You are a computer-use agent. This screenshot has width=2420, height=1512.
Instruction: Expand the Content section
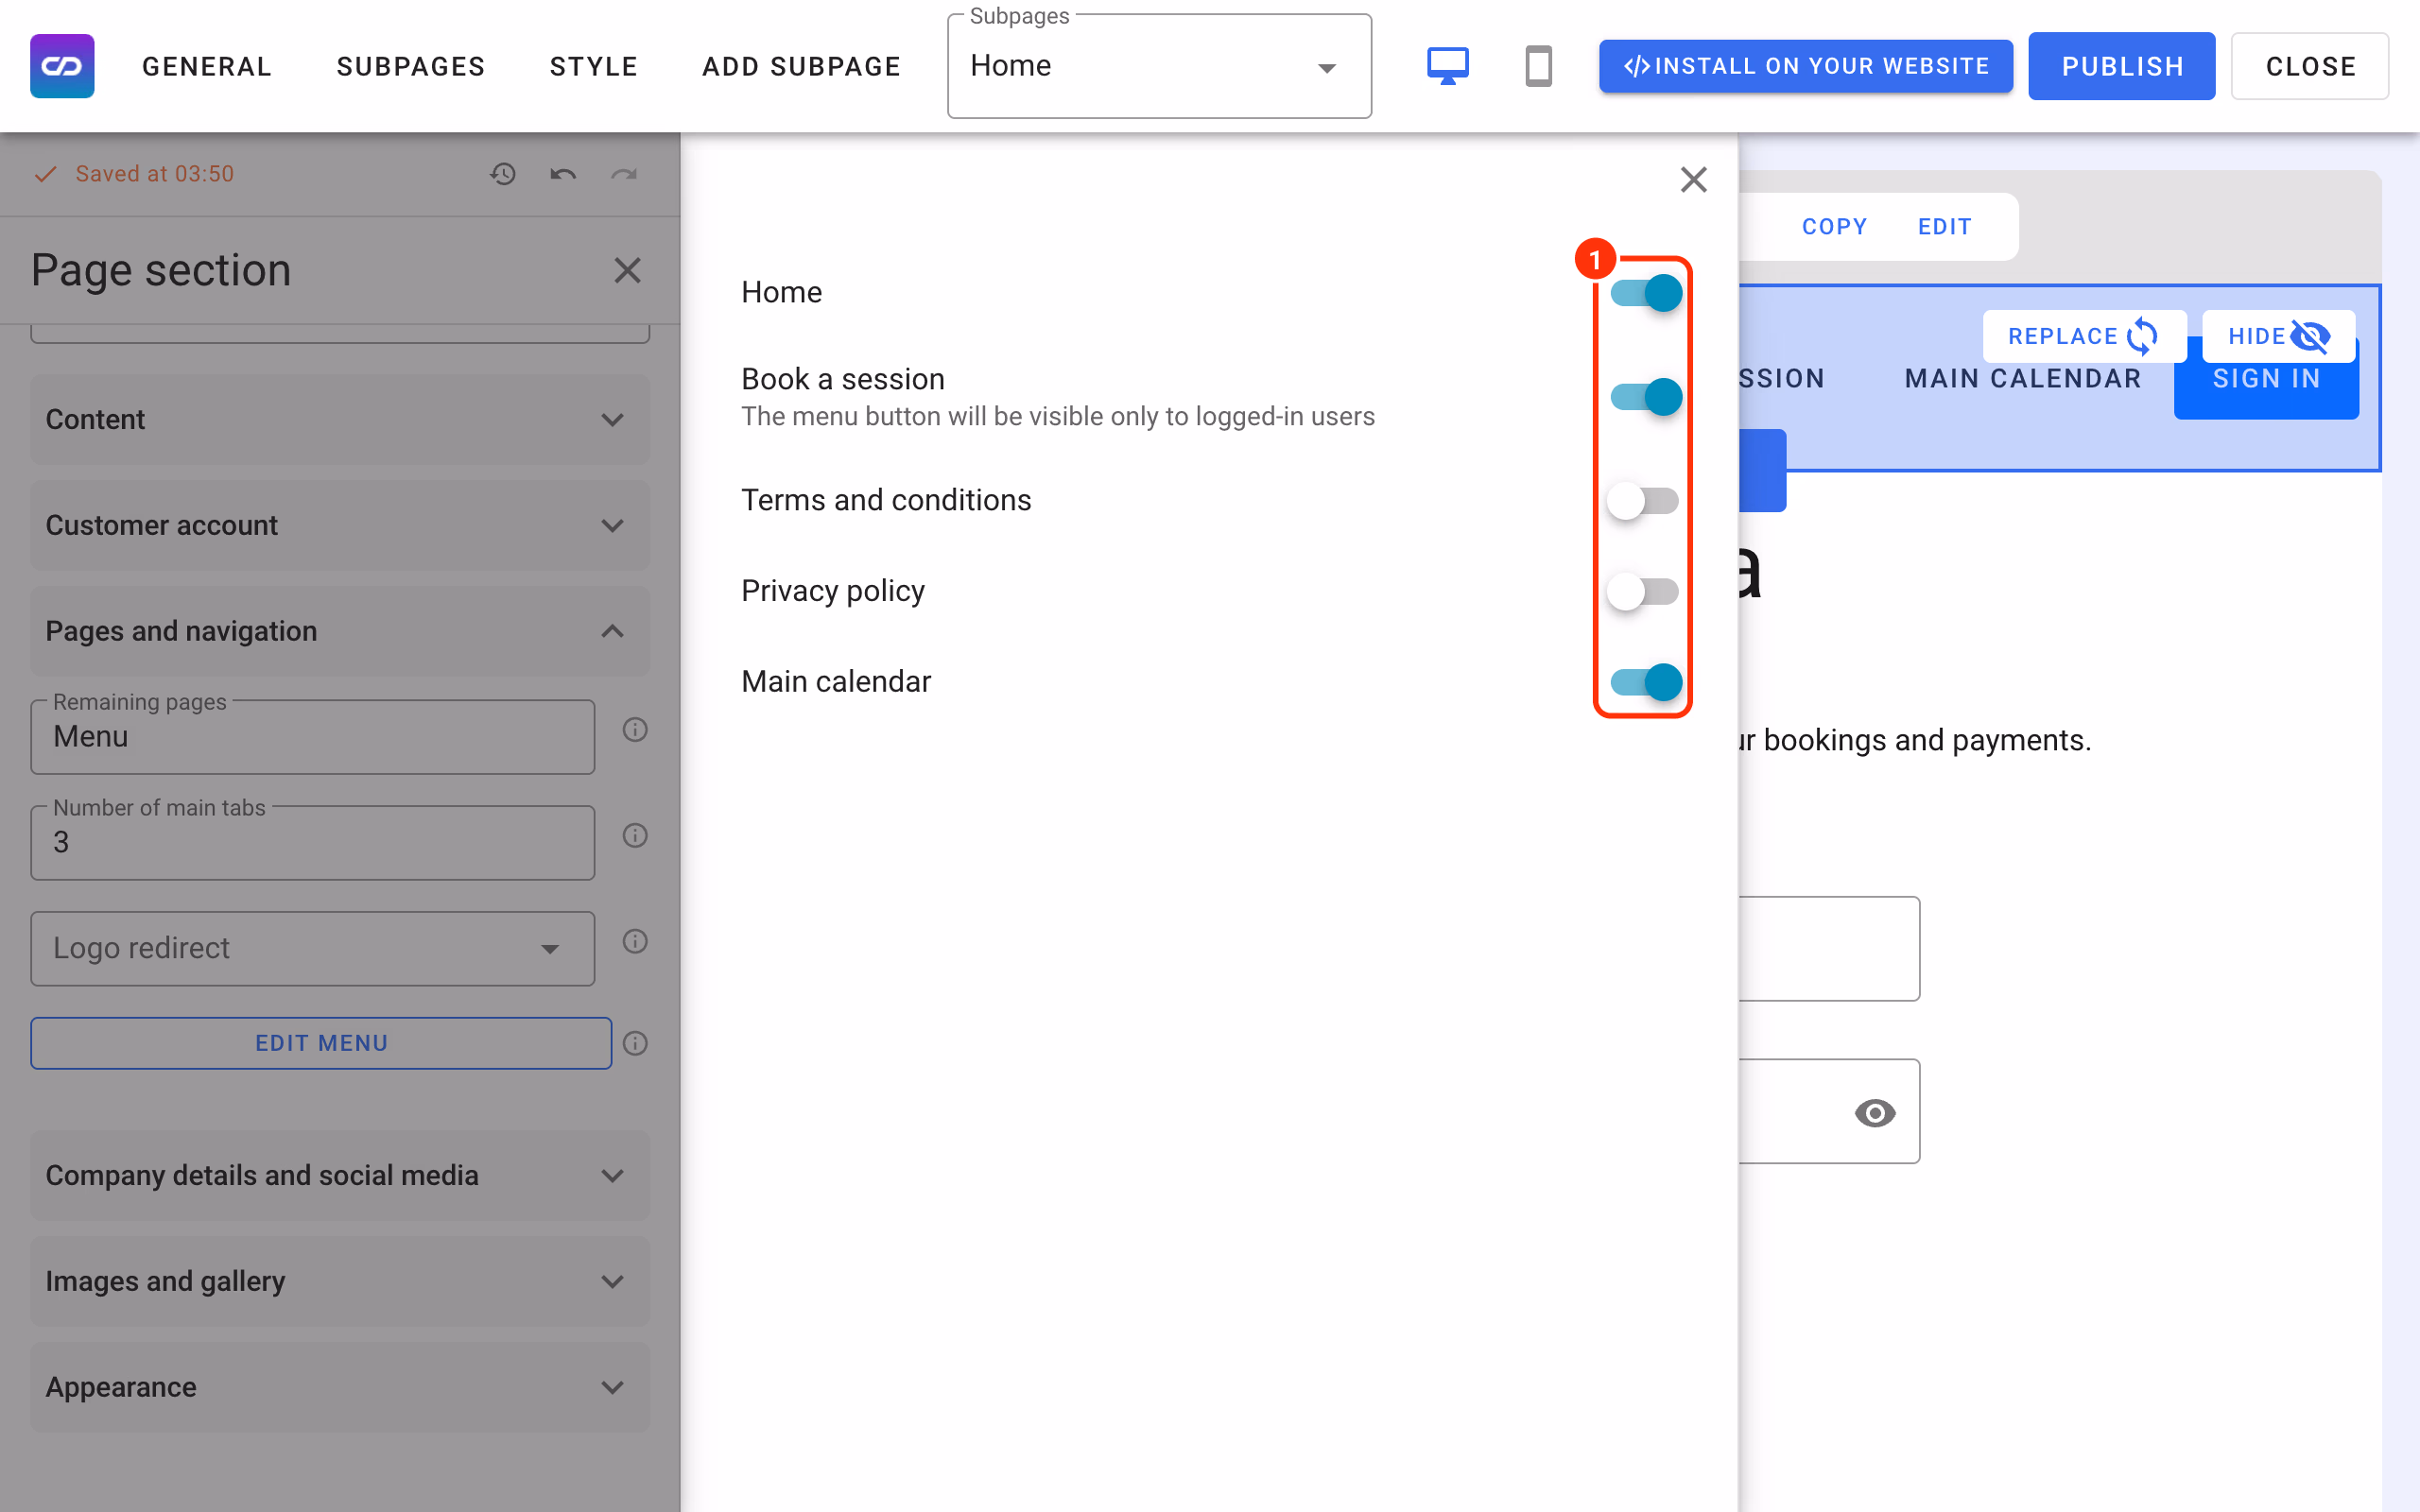(340, 419)
